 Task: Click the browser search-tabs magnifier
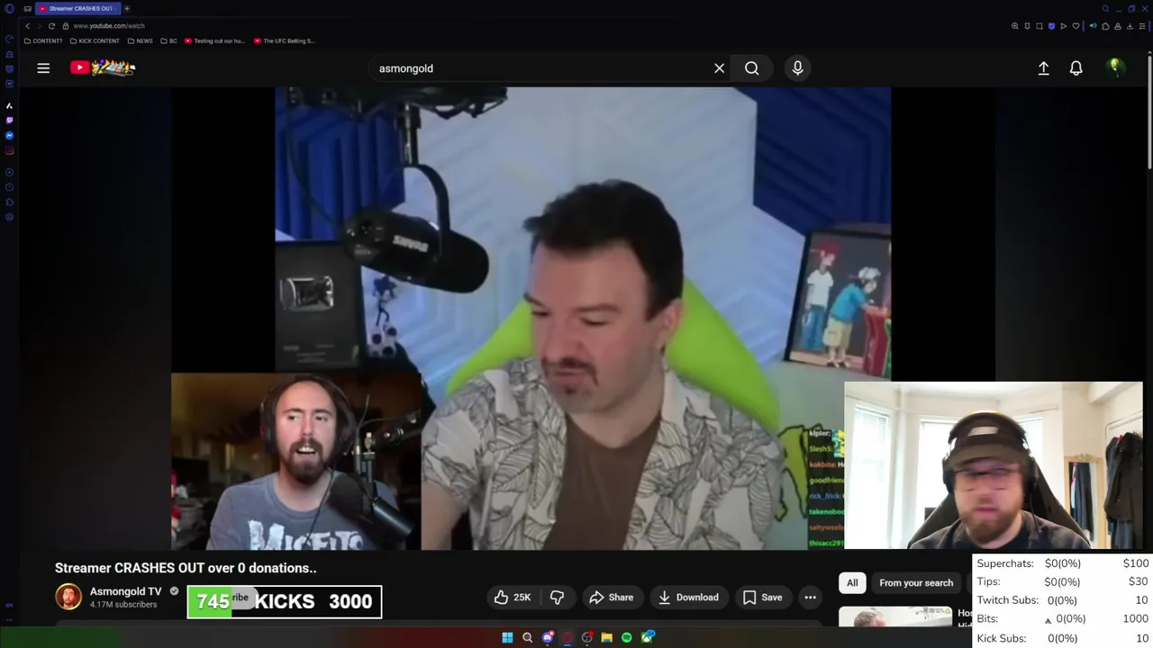(x=1105, y=8)
